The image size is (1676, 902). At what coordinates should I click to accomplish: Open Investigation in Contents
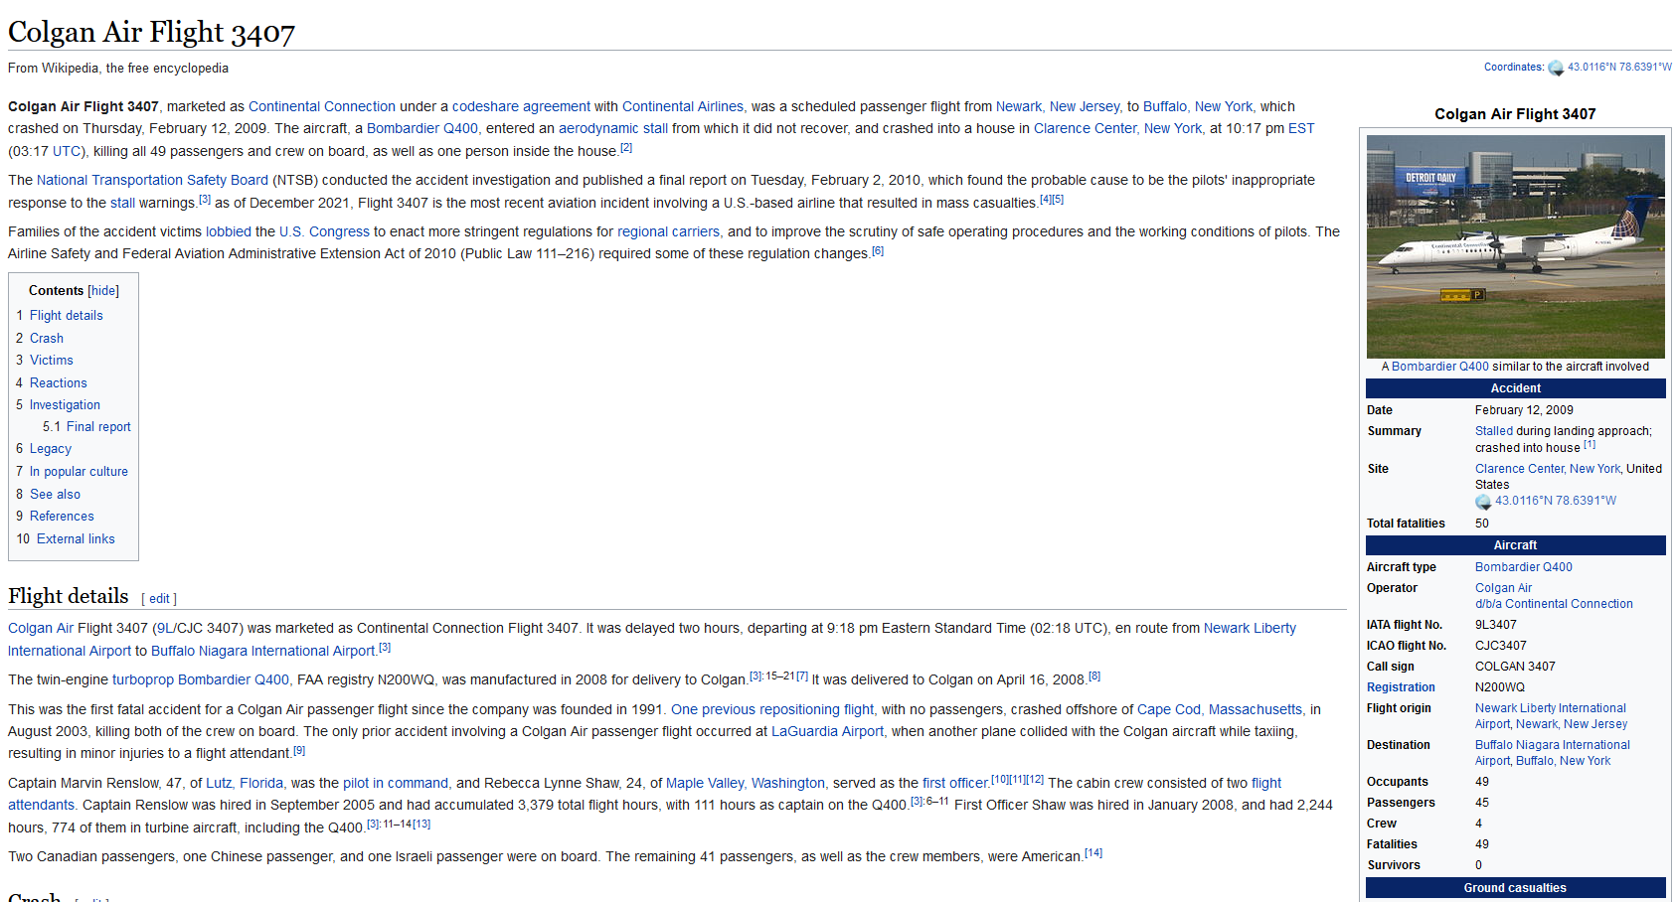pyautogui.click(x=65, y=405)
